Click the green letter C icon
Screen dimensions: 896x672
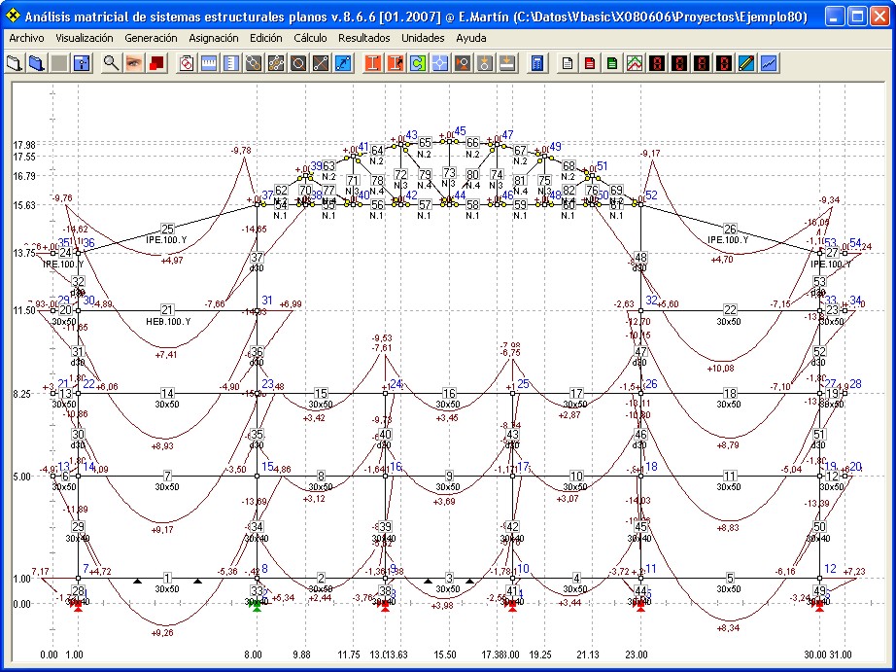pyautogui.click(x=417, y=64)
